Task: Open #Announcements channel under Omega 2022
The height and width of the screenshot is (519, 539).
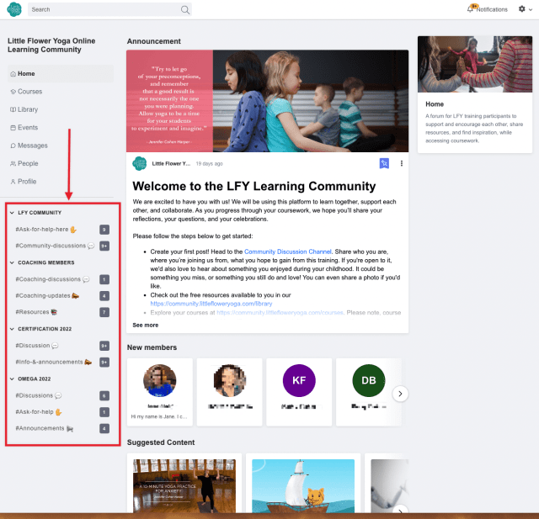Action: (x=45, y=428)
